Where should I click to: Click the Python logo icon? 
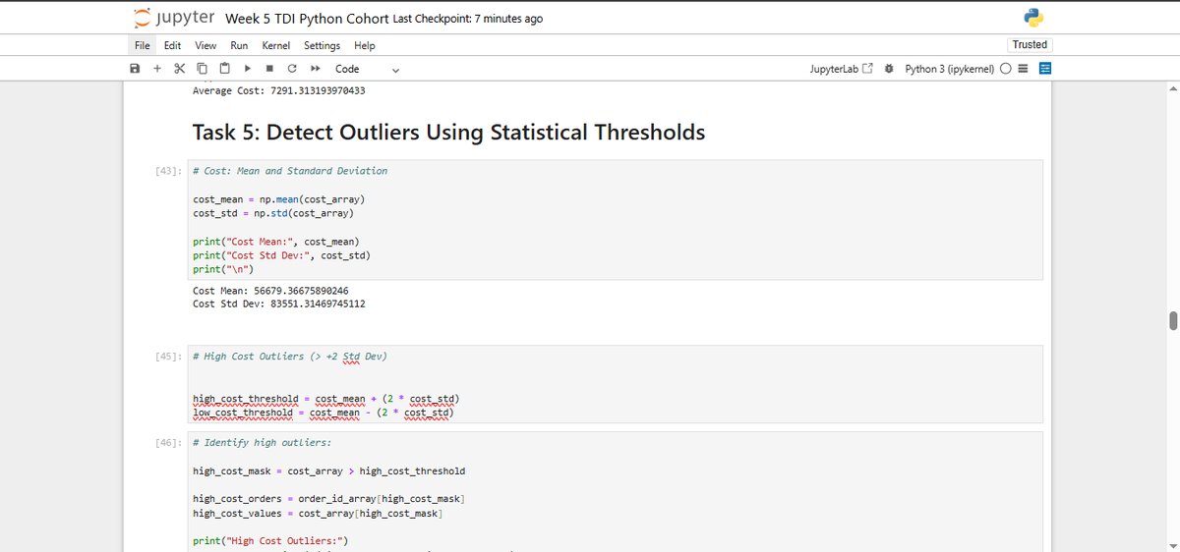(1032, 18)
